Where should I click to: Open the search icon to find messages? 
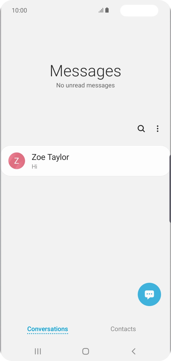(141, 129)
